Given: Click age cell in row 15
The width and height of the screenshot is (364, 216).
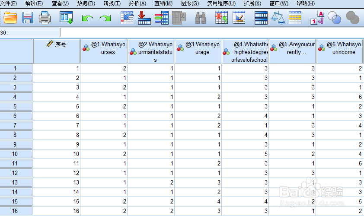Looking at the screenshot, I should click(198, 202).
